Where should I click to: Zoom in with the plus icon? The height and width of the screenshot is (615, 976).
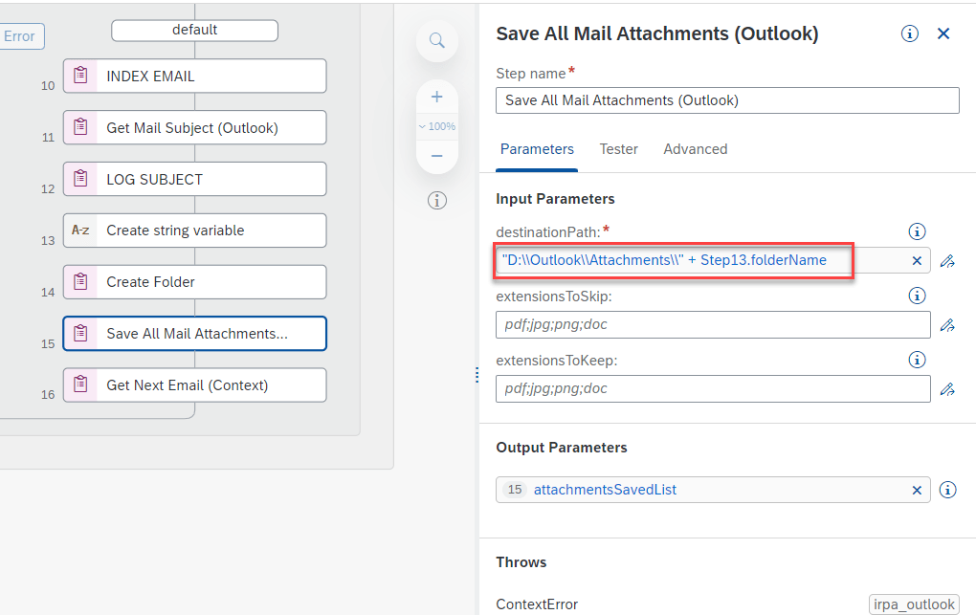tap(437, 97)
